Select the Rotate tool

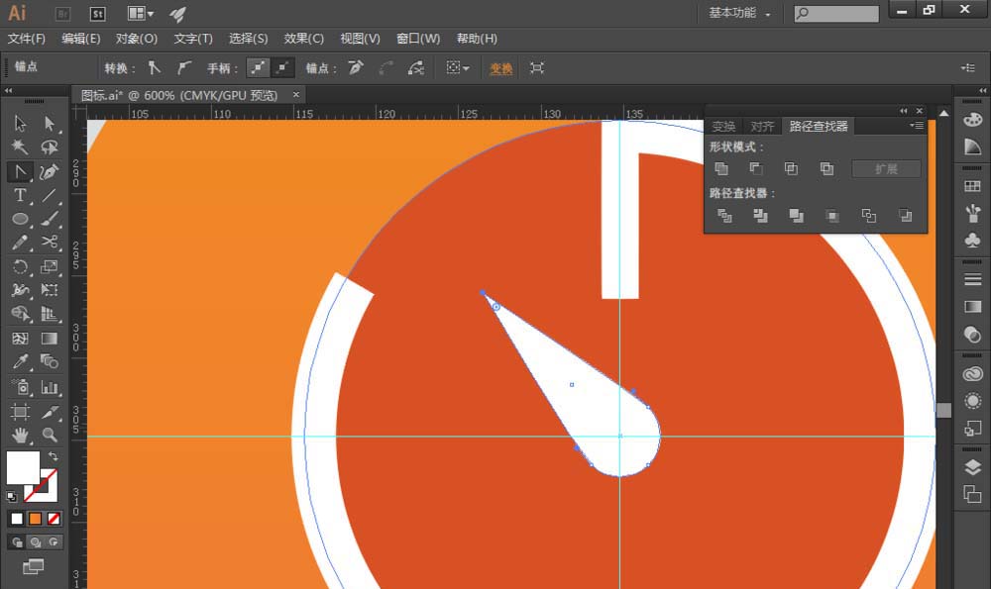click(20, 266)
